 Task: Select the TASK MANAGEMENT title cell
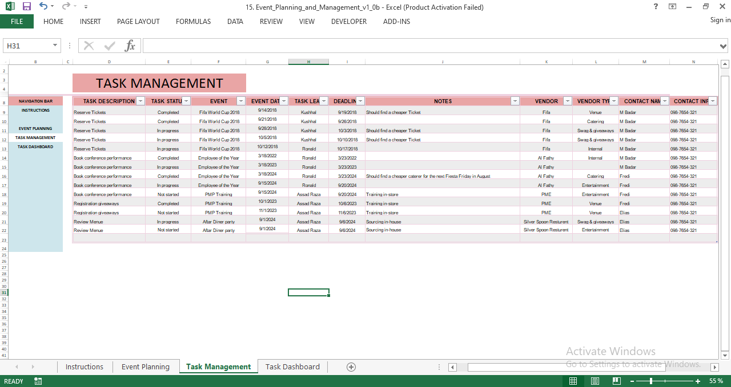159,83
